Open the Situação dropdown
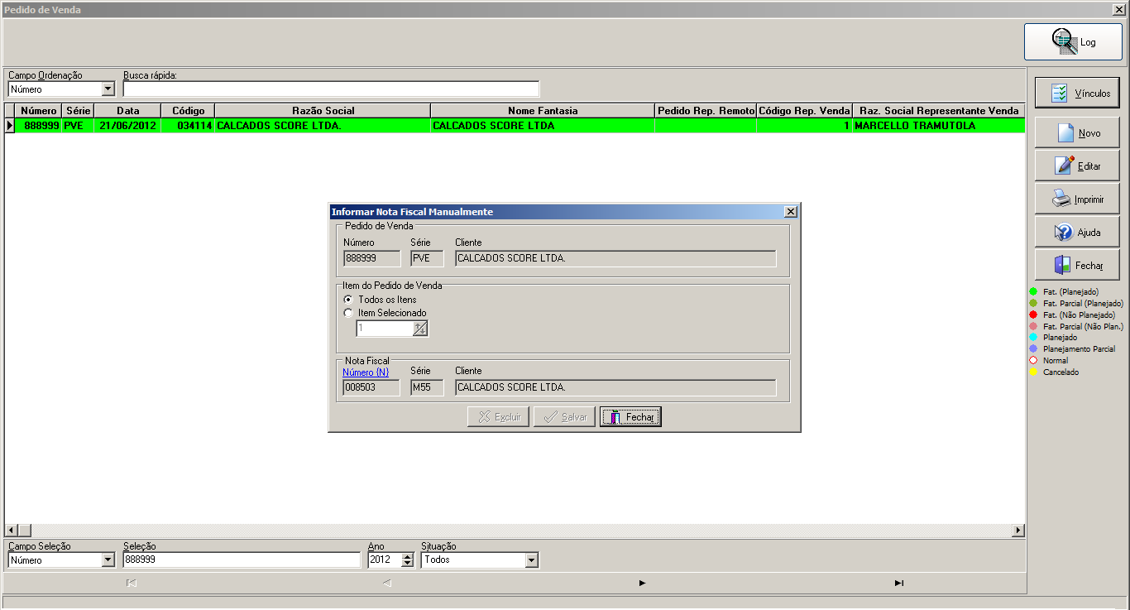The width and height of the screenshot is (1130, 610). pos(532,560)
